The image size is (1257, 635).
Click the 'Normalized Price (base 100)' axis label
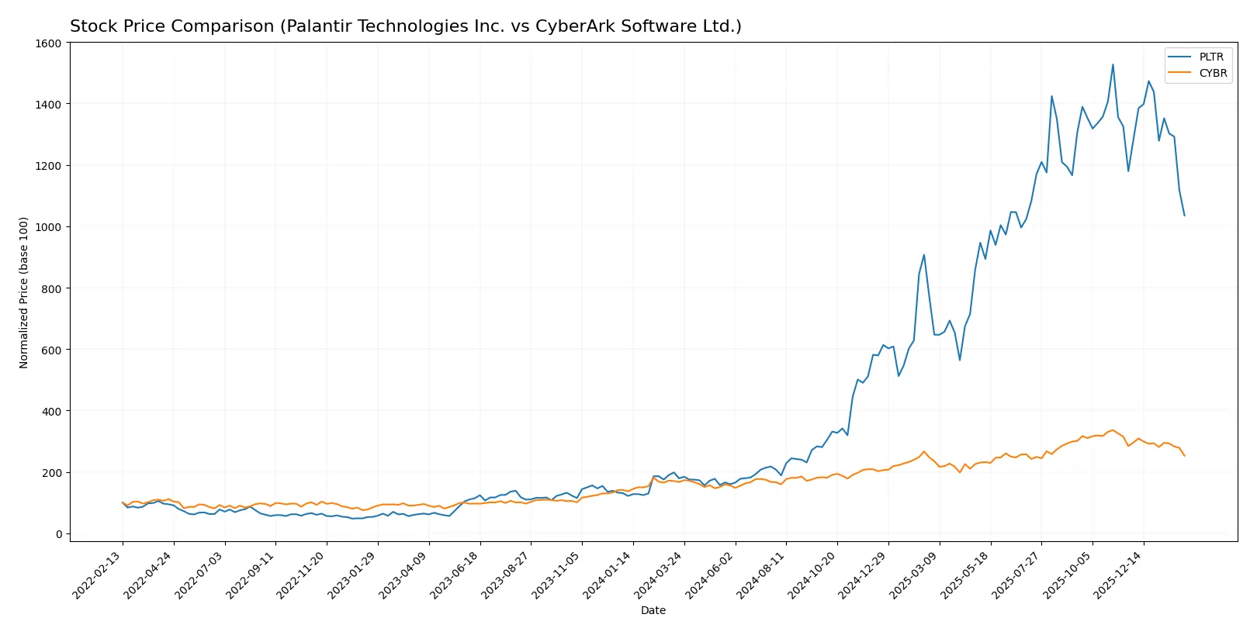point(24,292)
